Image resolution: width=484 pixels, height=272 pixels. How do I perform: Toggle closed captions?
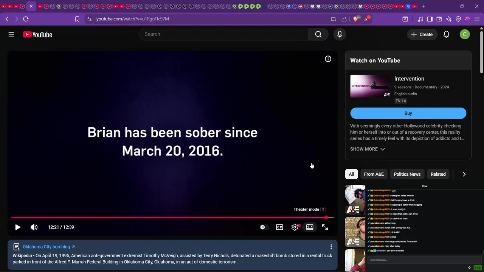pos(279,227)
